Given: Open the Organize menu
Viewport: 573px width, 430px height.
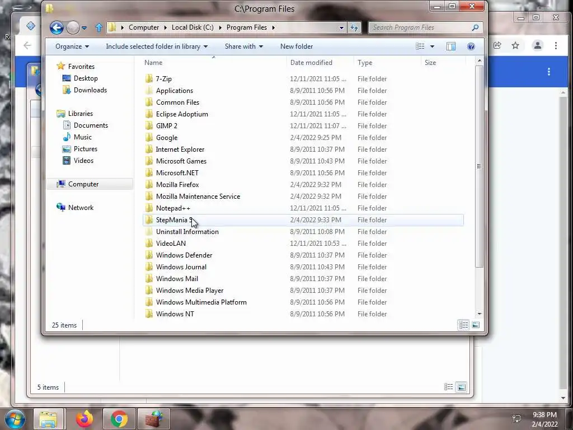Looking at the screenshot, I should click(x=72, y=46).
